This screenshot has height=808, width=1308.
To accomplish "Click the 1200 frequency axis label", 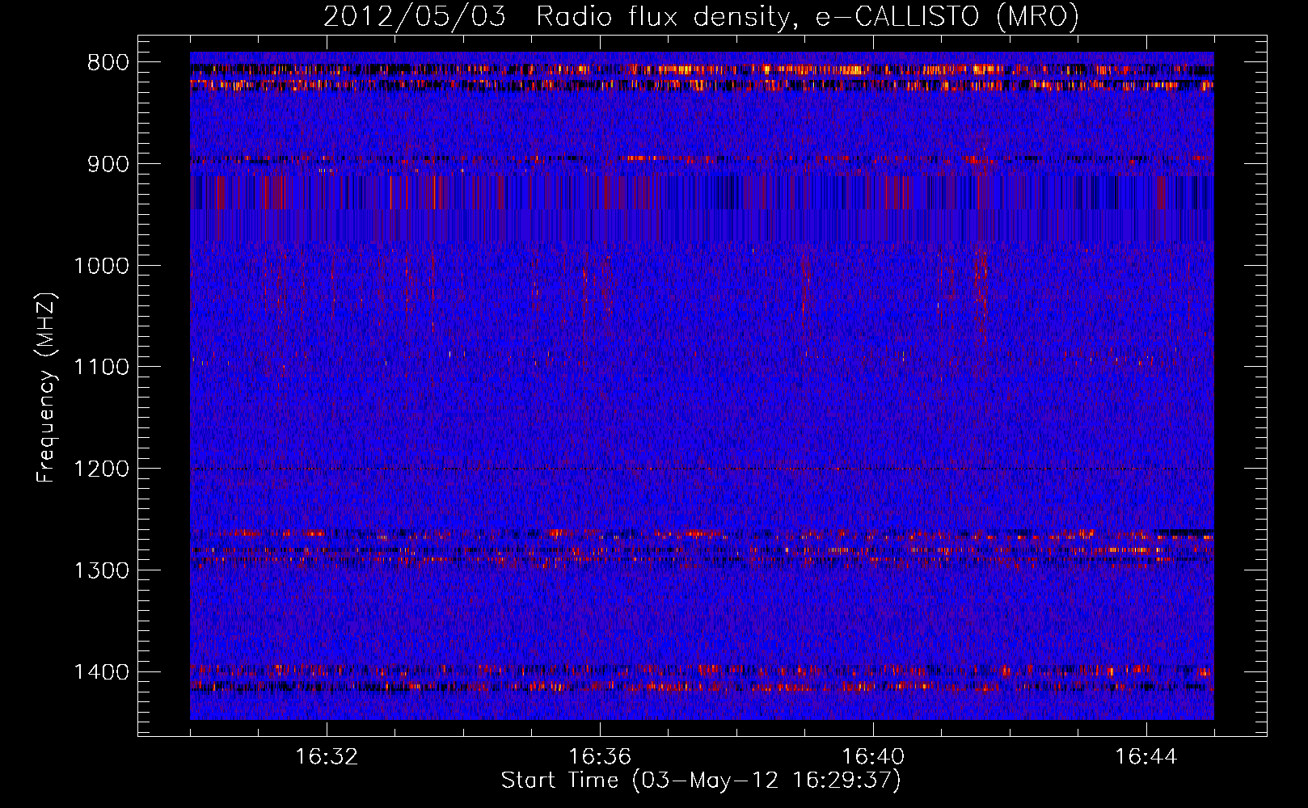I will click(101, 469).
